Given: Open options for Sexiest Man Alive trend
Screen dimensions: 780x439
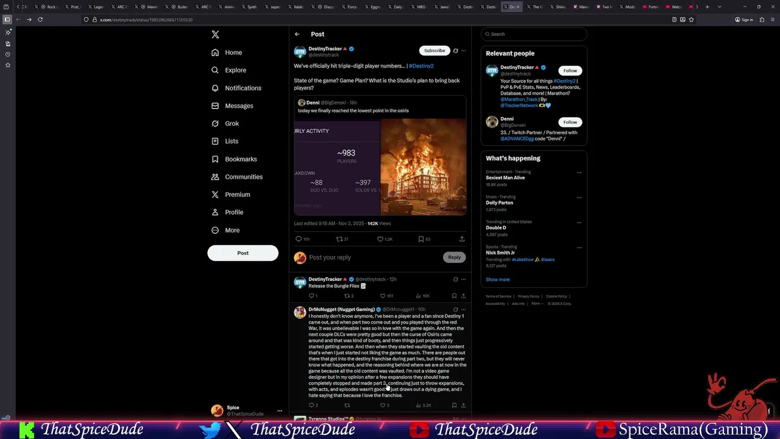Looking at the screenshot, I should tap(579, 173).
